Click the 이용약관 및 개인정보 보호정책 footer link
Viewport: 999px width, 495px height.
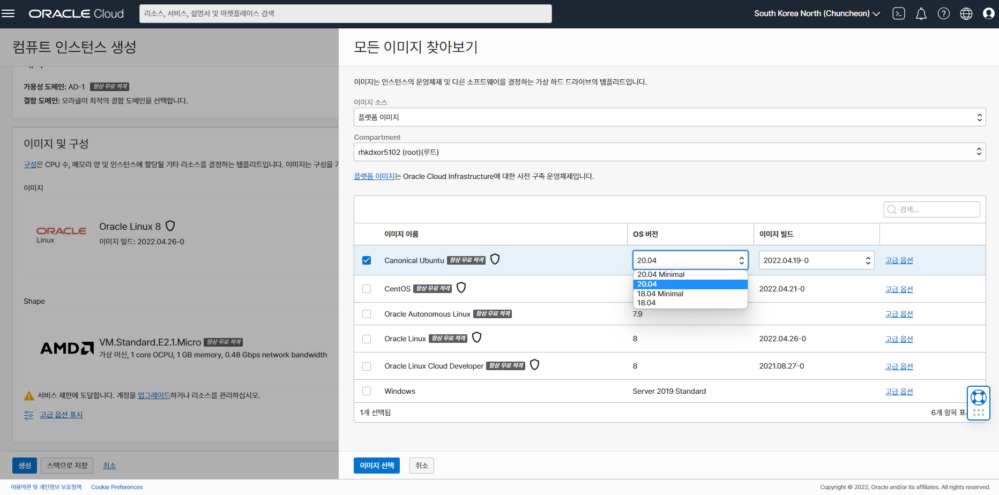46,487
